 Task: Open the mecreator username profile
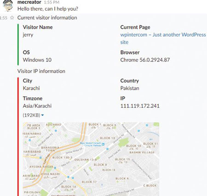29,2
